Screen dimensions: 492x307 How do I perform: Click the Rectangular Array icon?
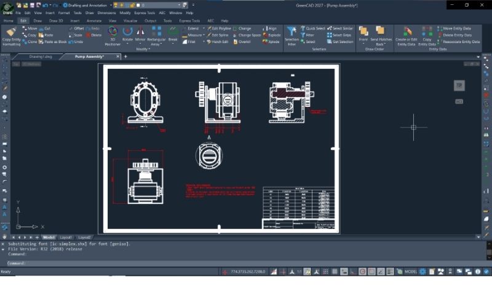click(156, 31)
